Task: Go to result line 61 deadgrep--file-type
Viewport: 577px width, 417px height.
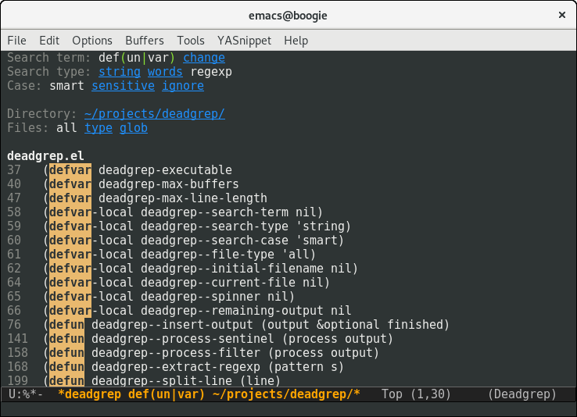Action: pyautogui.click(x=162, y=255)
